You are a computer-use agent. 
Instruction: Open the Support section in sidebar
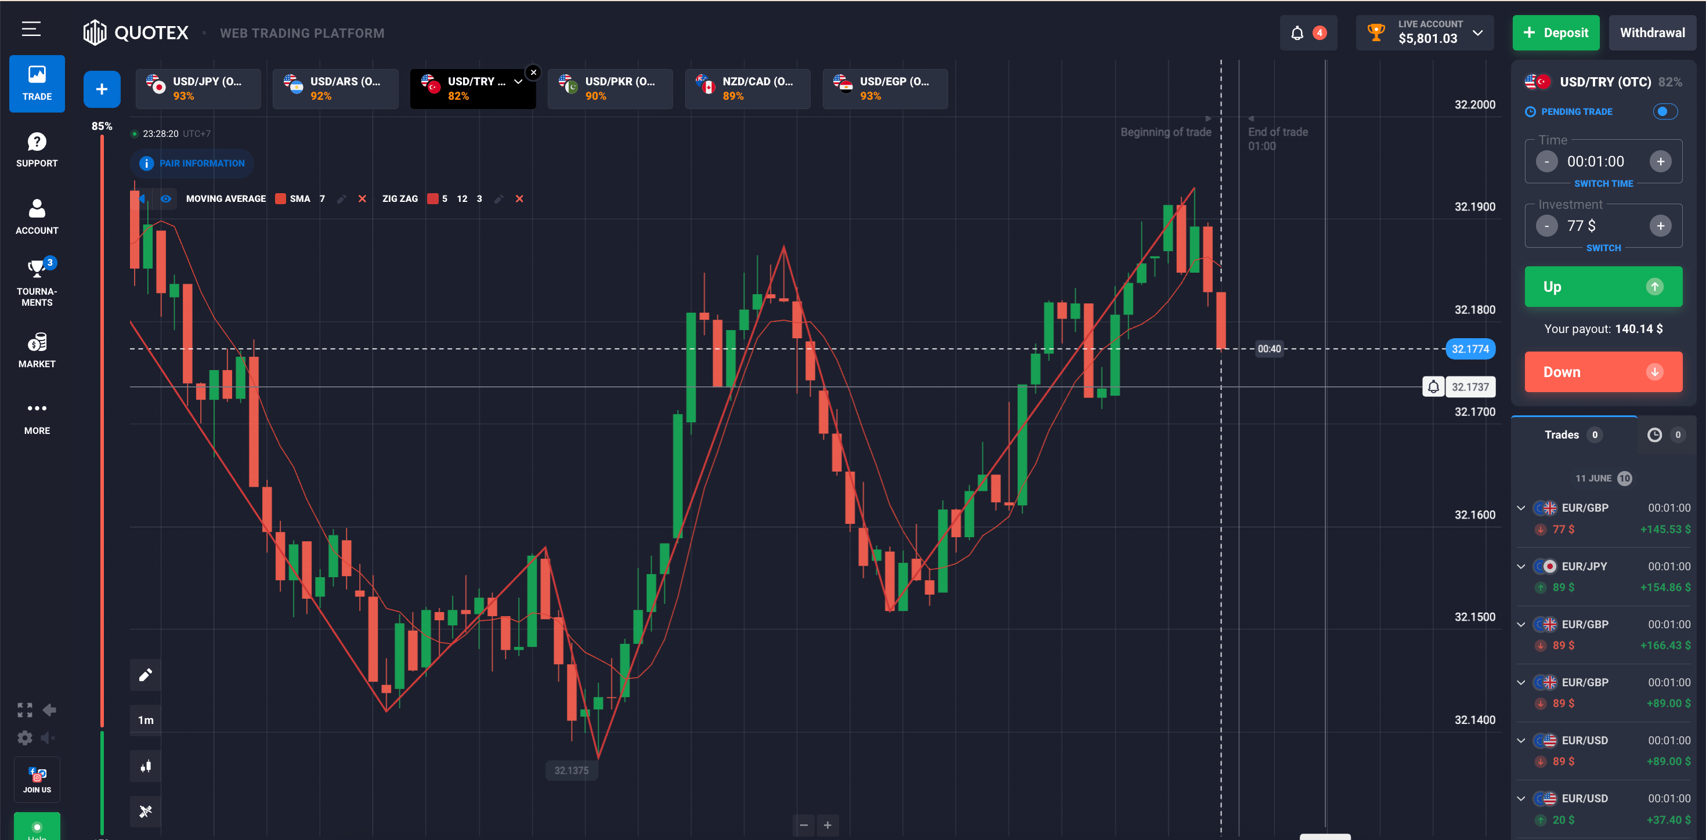coord(37,150)
